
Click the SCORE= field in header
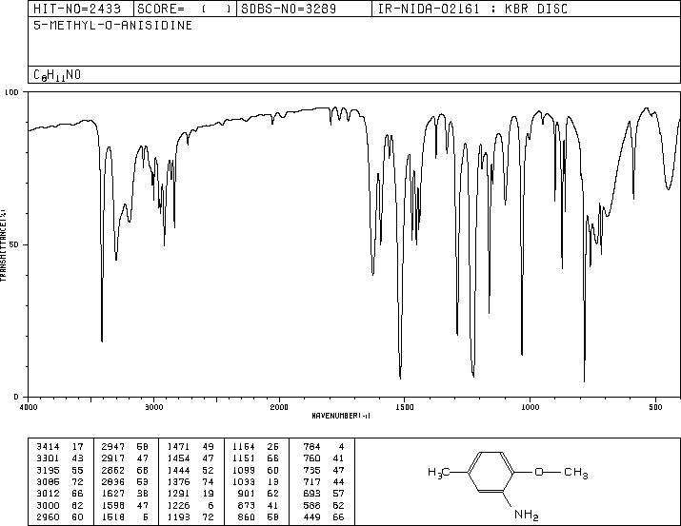click(184, 9)
